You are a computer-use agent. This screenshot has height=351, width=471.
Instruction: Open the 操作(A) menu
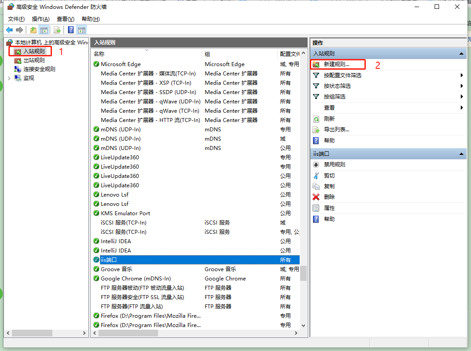coord(40,19)
